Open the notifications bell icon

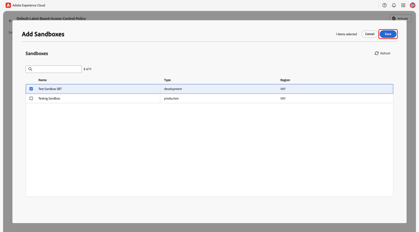[394, 6]
